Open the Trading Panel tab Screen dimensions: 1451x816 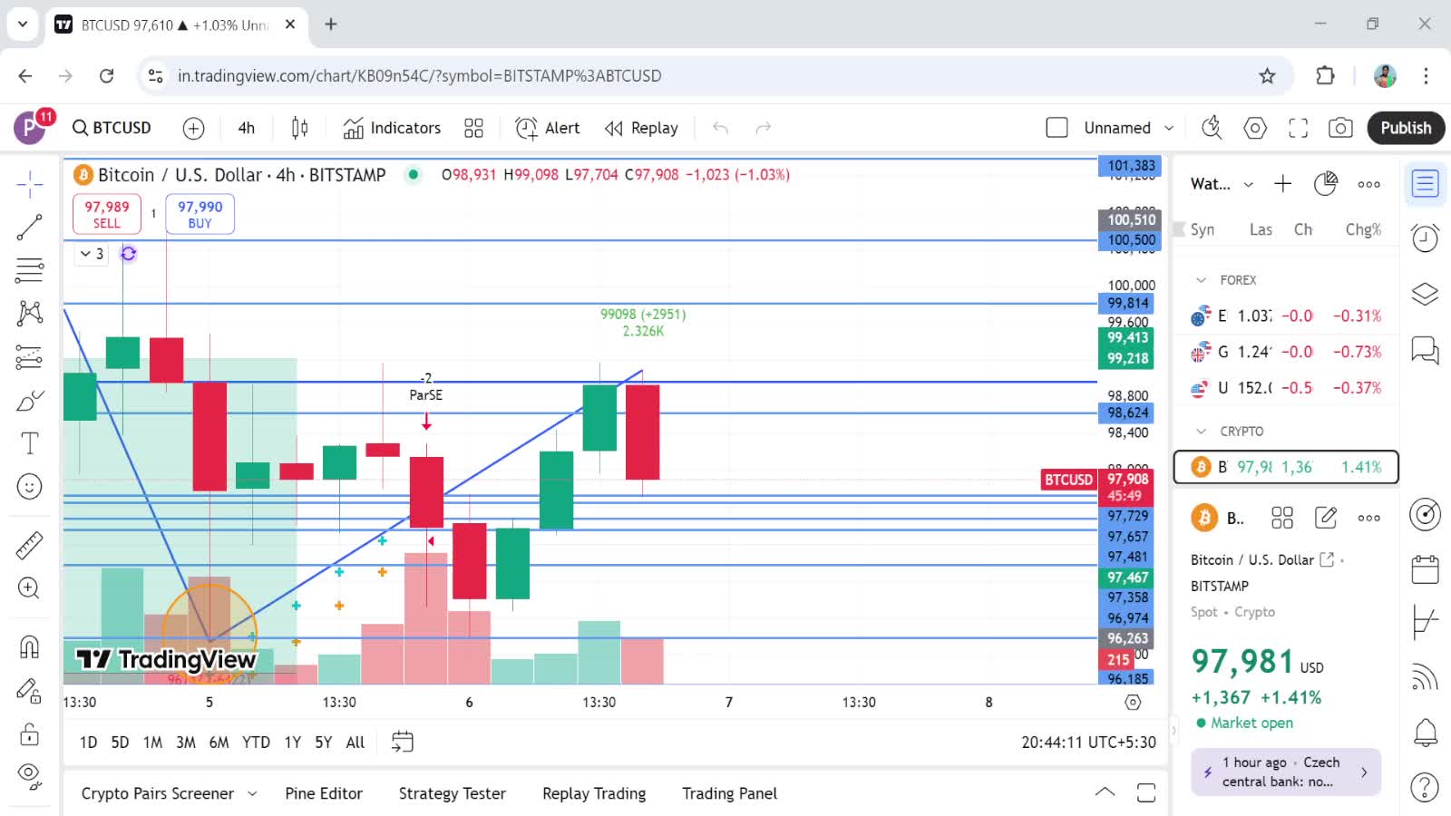pyautogui.click(x=730, y=794)
